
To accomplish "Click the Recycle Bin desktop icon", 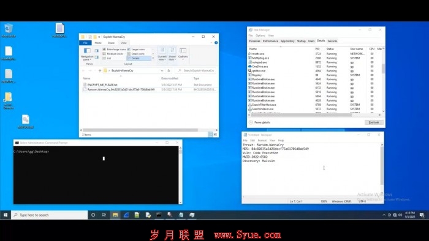I will 9,30.
